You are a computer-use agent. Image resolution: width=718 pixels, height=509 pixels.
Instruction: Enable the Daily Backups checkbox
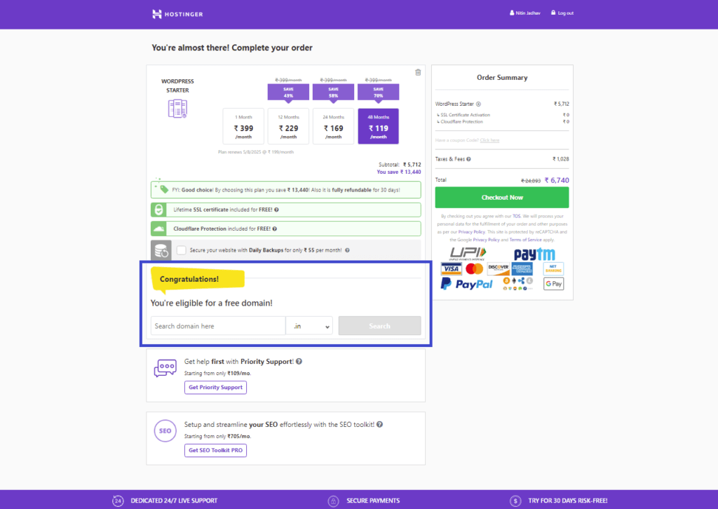[x=182, y=250]
